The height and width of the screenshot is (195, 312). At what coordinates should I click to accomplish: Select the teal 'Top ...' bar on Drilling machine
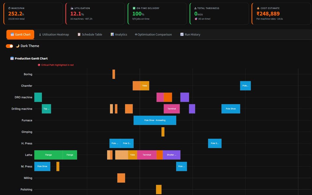46,109
